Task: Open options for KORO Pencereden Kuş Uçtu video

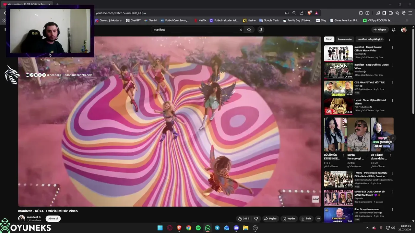Action: tap(392, 173)
